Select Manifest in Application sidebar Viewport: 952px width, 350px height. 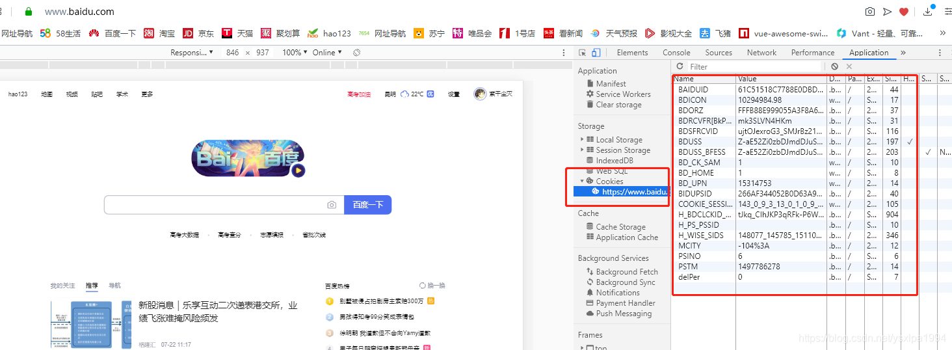coord(611,84)
